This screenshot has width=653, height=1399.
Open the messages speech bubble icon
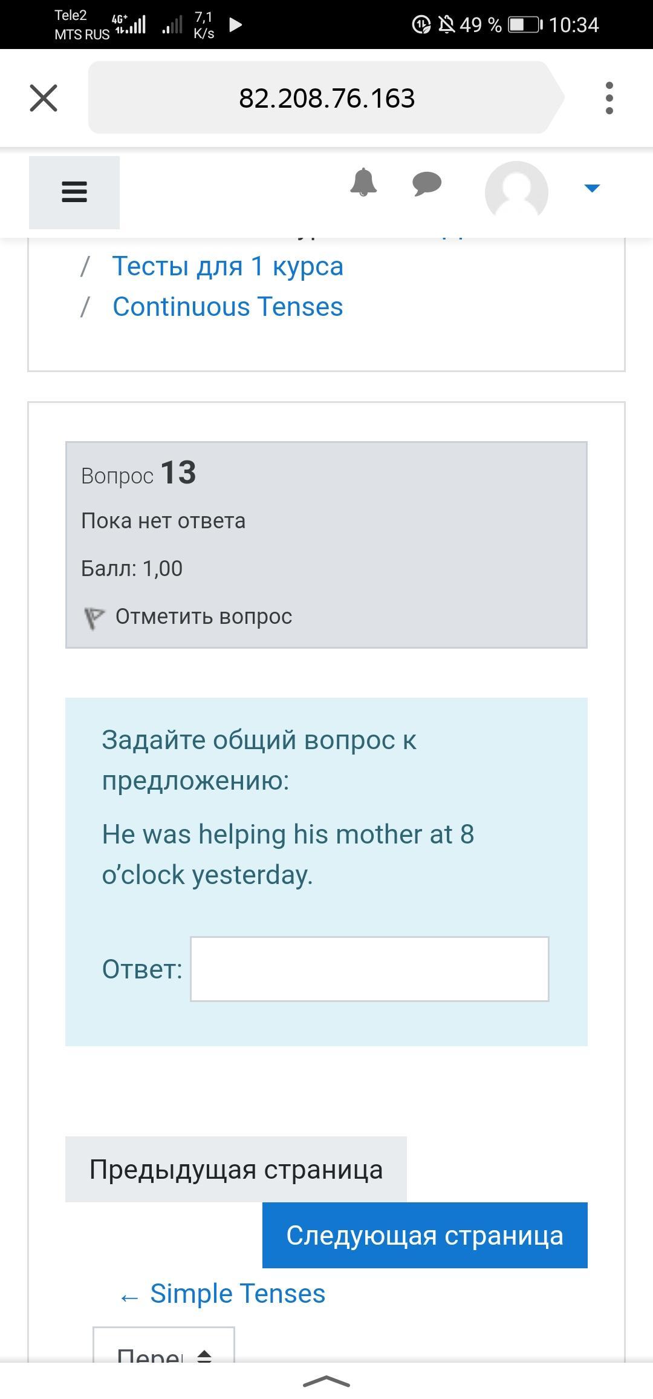[x=427, y=183]
